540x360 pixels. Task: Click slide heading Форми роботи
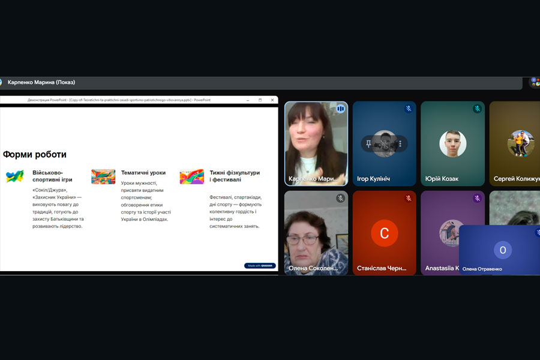click(x=35, y=154)
